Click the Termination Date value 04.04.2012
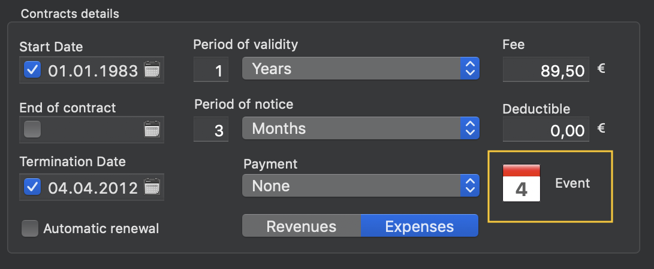 (93, 188)
